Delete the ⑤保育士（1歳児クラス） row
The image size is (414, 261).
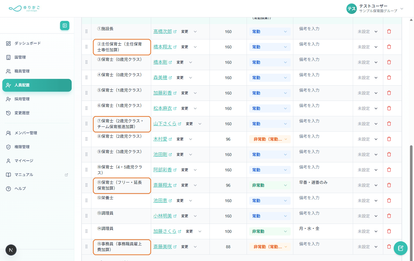point(389,93)
